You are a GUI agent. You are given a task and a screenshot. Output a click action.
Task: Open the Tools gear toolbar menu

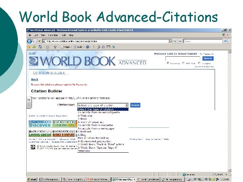point(79,47)
